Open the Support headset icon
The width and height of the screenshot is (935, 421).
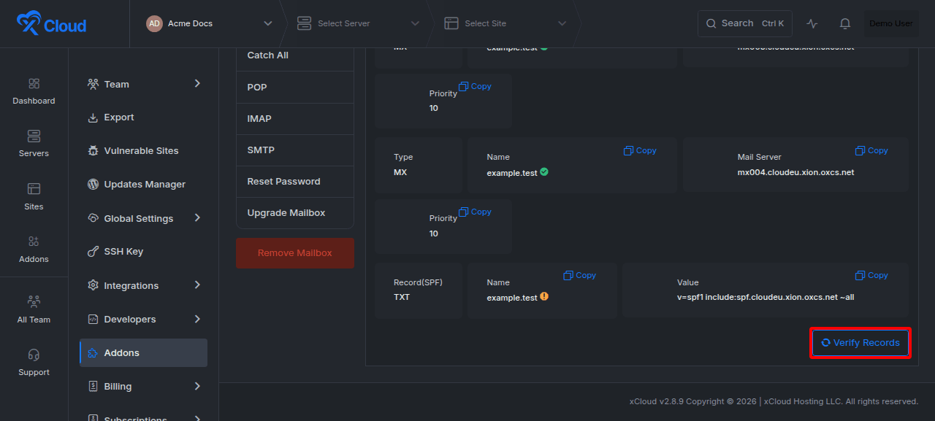34,363
